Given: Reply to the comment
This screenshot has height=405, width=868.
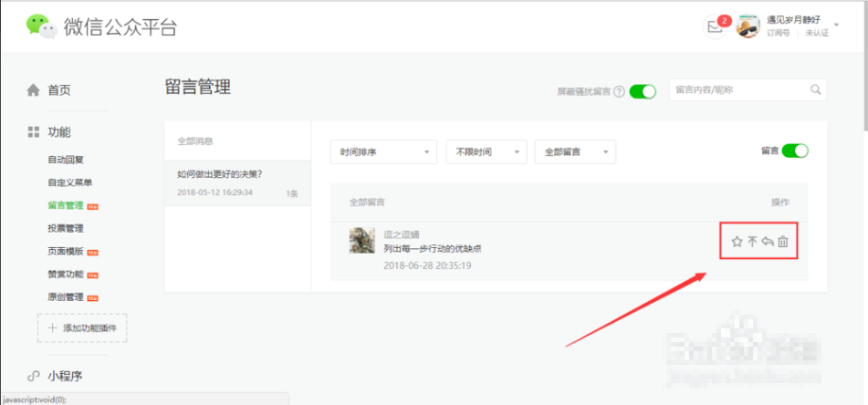Looking at the screenshot, I should tap(768, 242).
